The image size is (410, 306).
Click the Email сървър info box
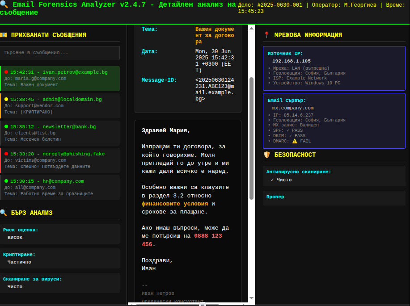334,121
